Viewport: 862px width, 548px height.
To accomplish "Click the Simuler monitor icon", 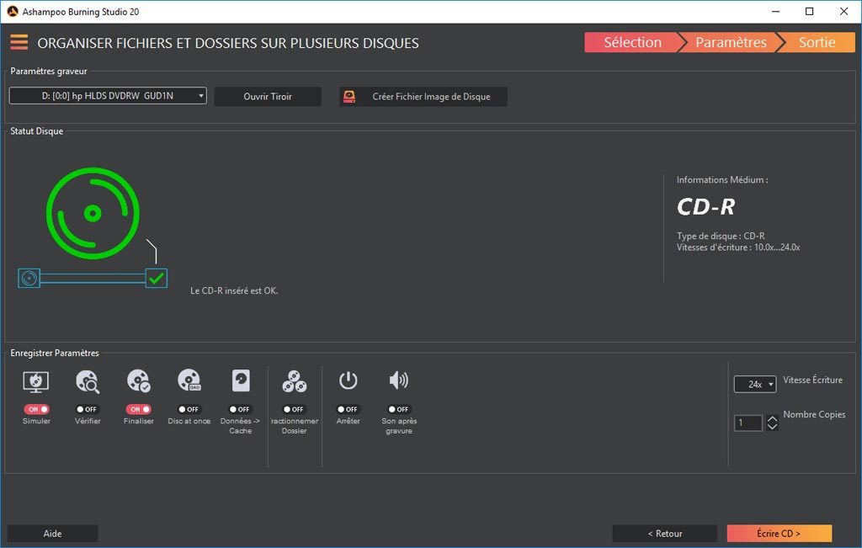I will (36, 381).
